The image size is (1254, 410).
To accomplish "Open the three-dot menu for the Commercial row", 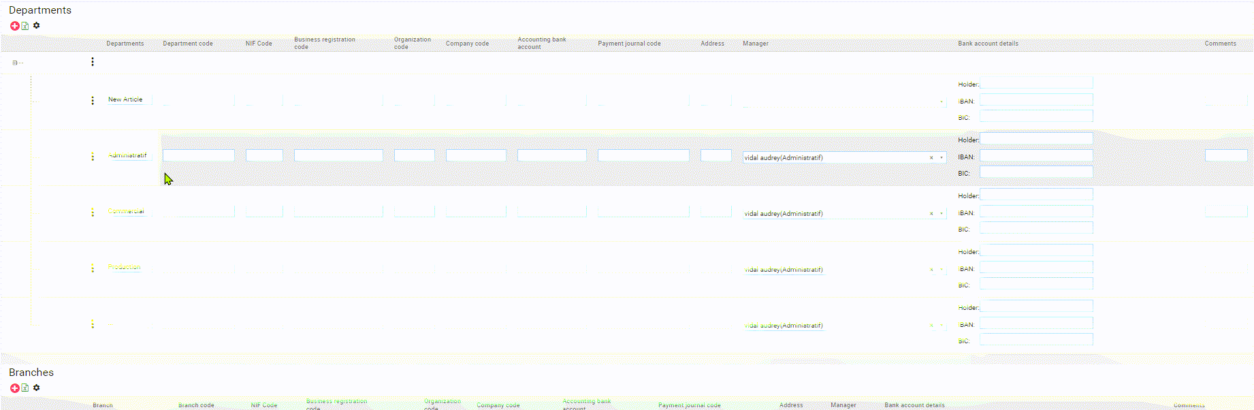I will 93,212.
